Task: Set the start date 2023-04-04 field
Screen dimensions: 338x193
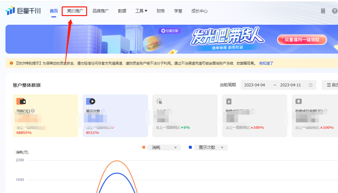Action: point(254,85)
